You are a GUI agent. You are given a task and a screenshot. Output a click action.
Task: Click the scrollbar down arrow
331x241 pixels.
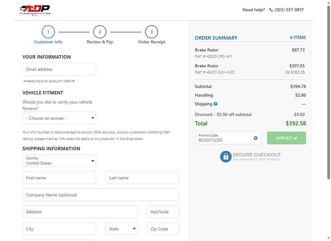pos(329,238)
